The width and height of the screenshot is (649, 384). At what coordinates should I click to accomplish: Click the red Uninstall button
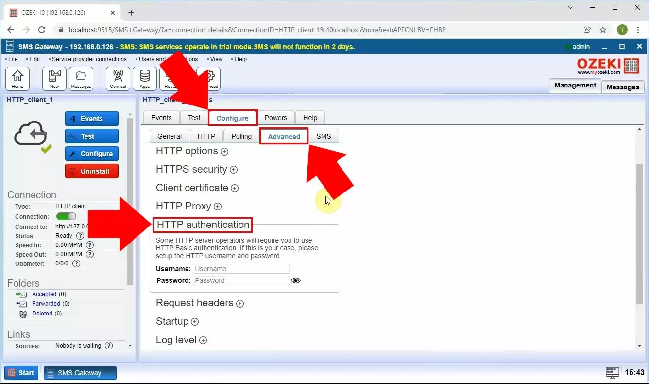tap(92, 171)
